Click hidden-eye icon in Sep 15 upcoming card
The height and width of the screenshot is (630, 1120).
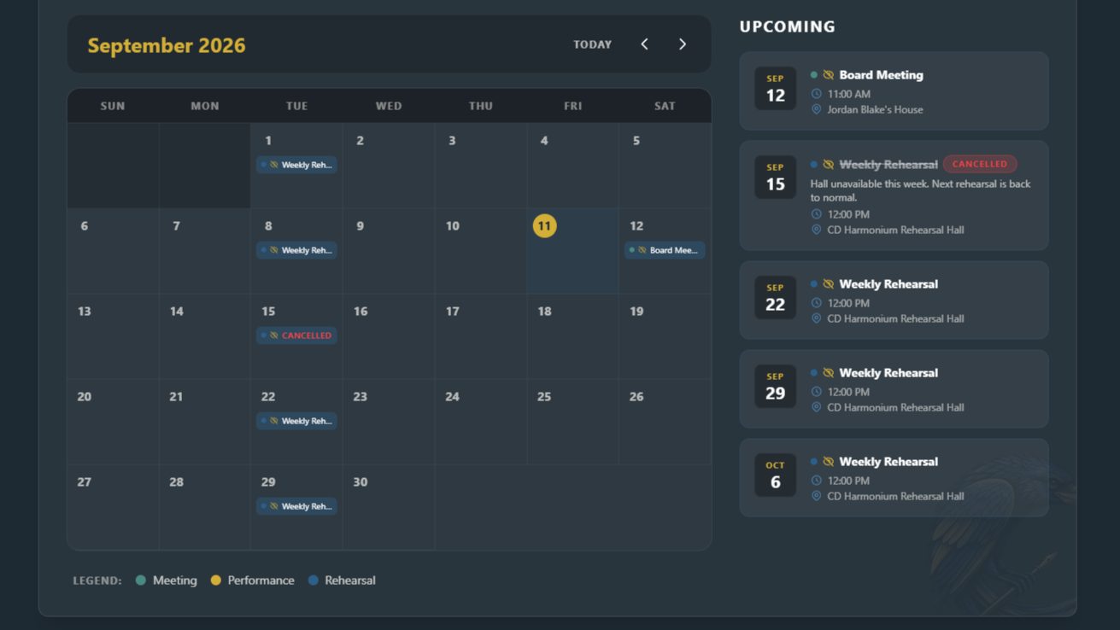pos(828,165)
